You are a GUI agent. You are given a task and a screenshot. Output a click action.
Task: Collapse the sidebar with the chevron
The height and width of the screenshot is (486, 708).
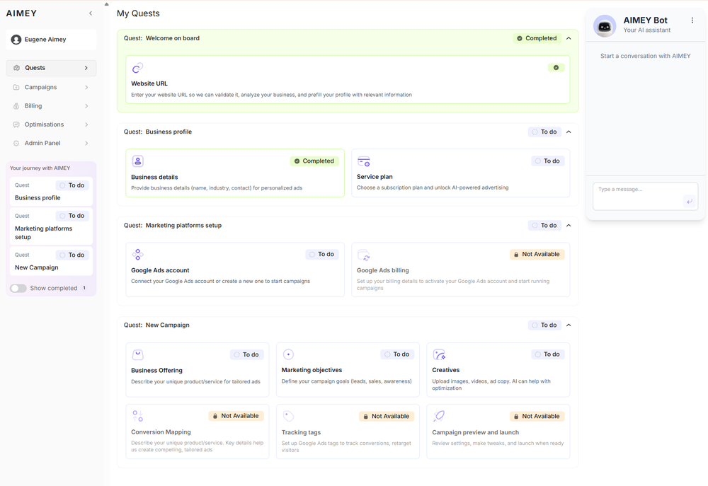point(90,13)
